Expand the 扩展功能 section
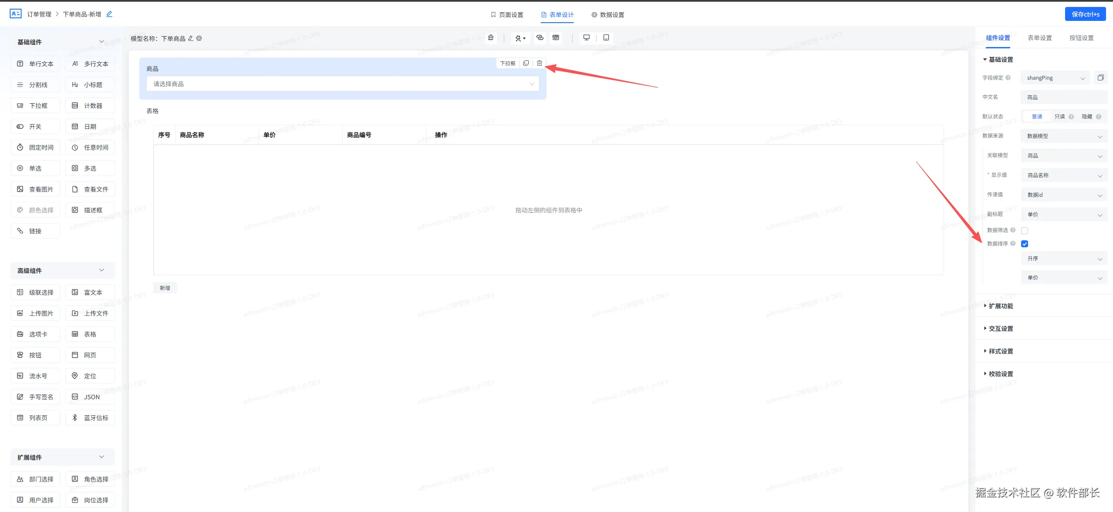1113x512 pixels. coord(1001,306)
